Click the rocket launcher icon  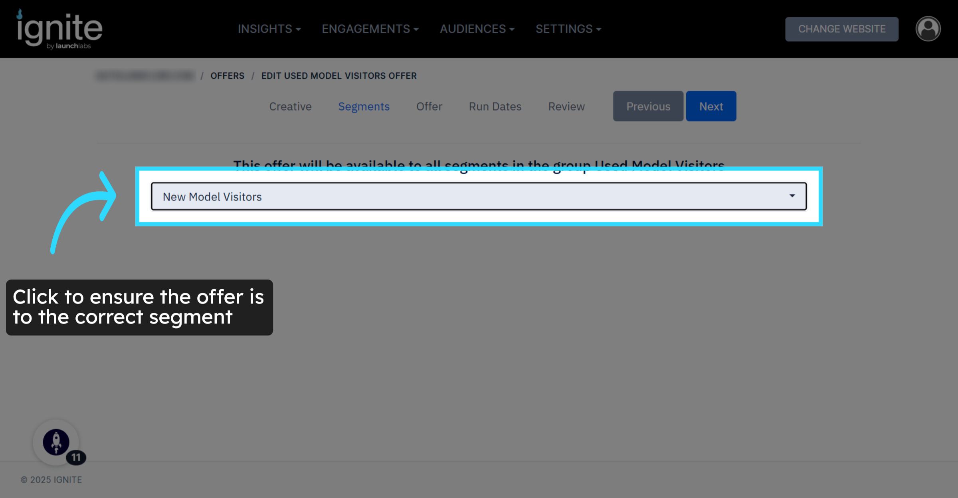56,442
